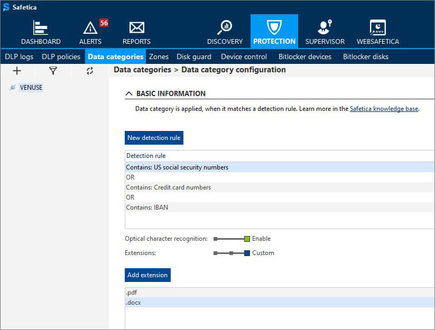Screen dimensions: 435x330
Task: Open the Bitlocker disks tab
Action: coord(366,56)
